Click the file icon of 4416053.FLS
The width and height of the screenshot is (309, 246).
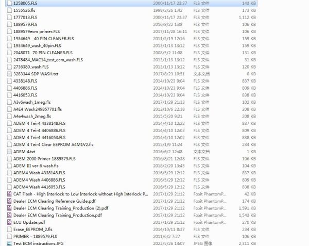(9, 95)
